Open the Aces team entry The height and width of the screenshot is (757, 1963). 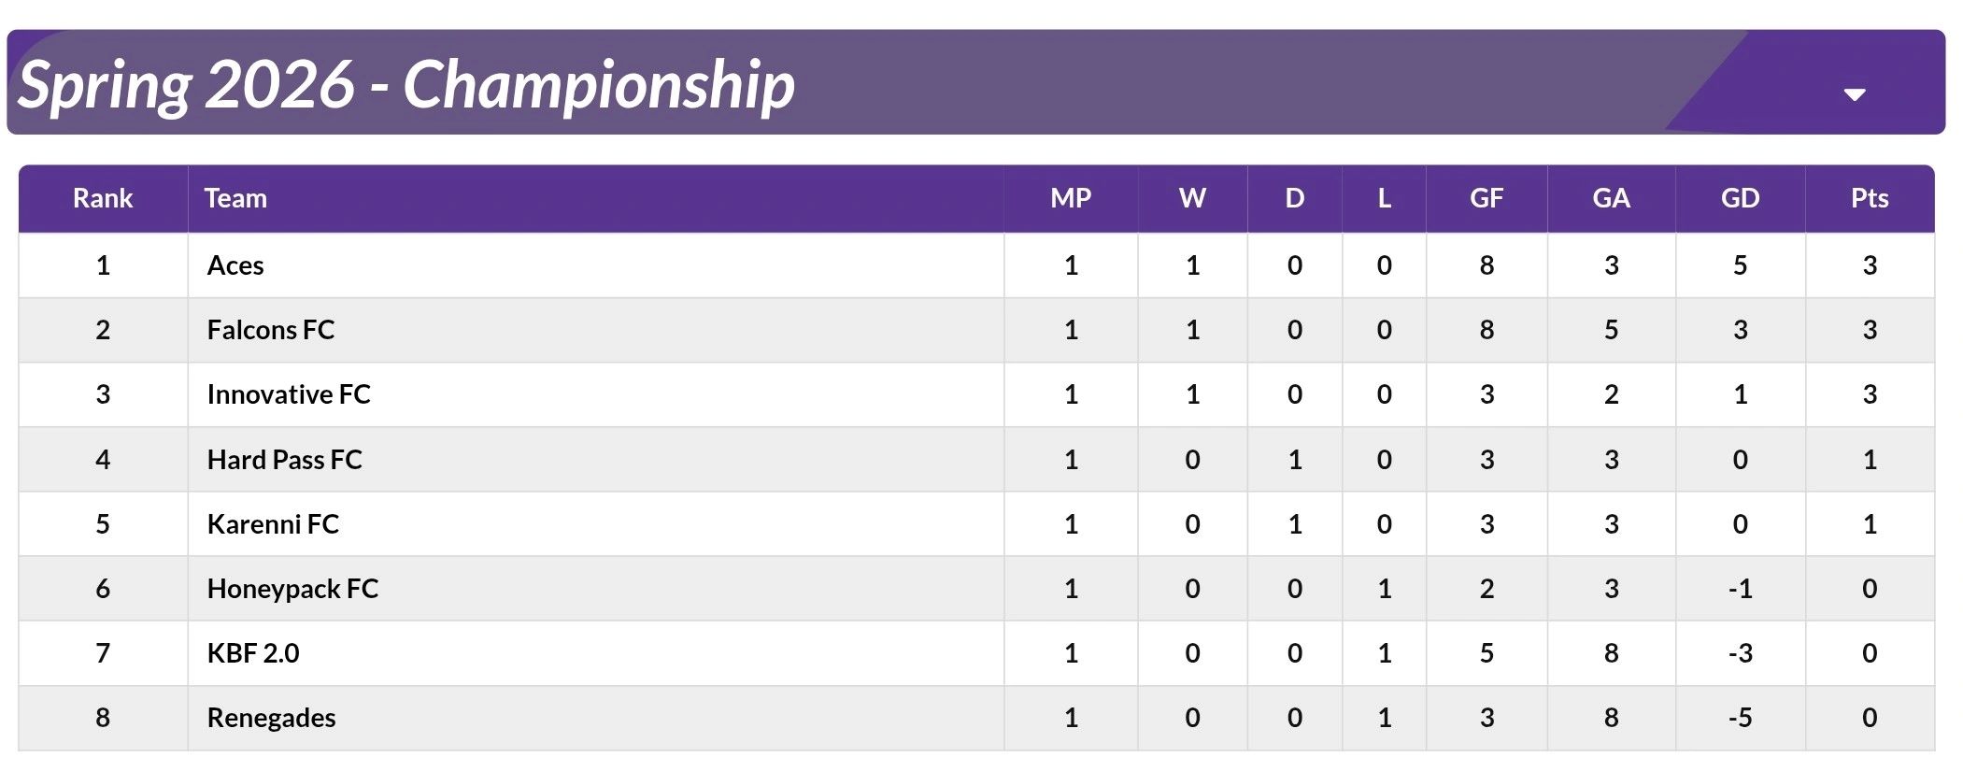point(235,265)
